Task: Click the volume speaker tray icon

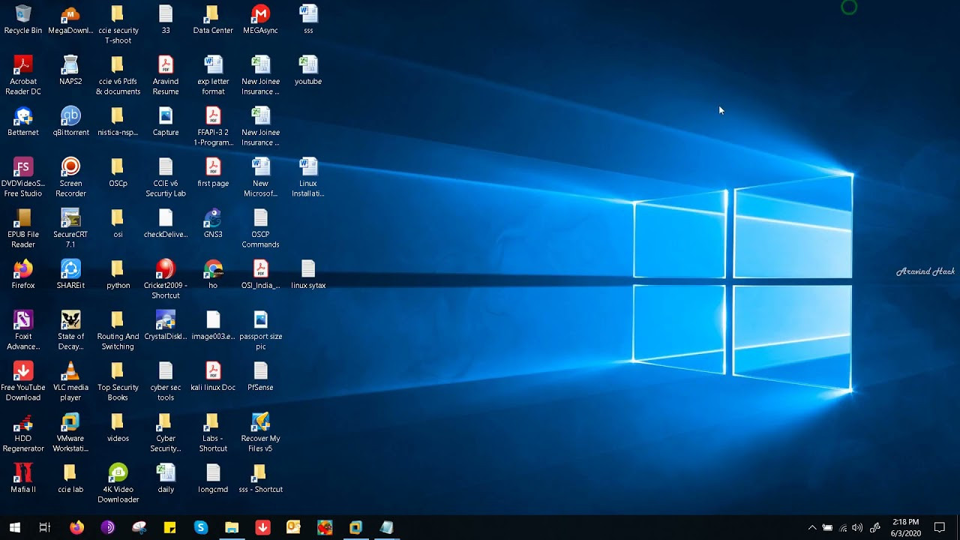Action: click(x=857, y=528)
